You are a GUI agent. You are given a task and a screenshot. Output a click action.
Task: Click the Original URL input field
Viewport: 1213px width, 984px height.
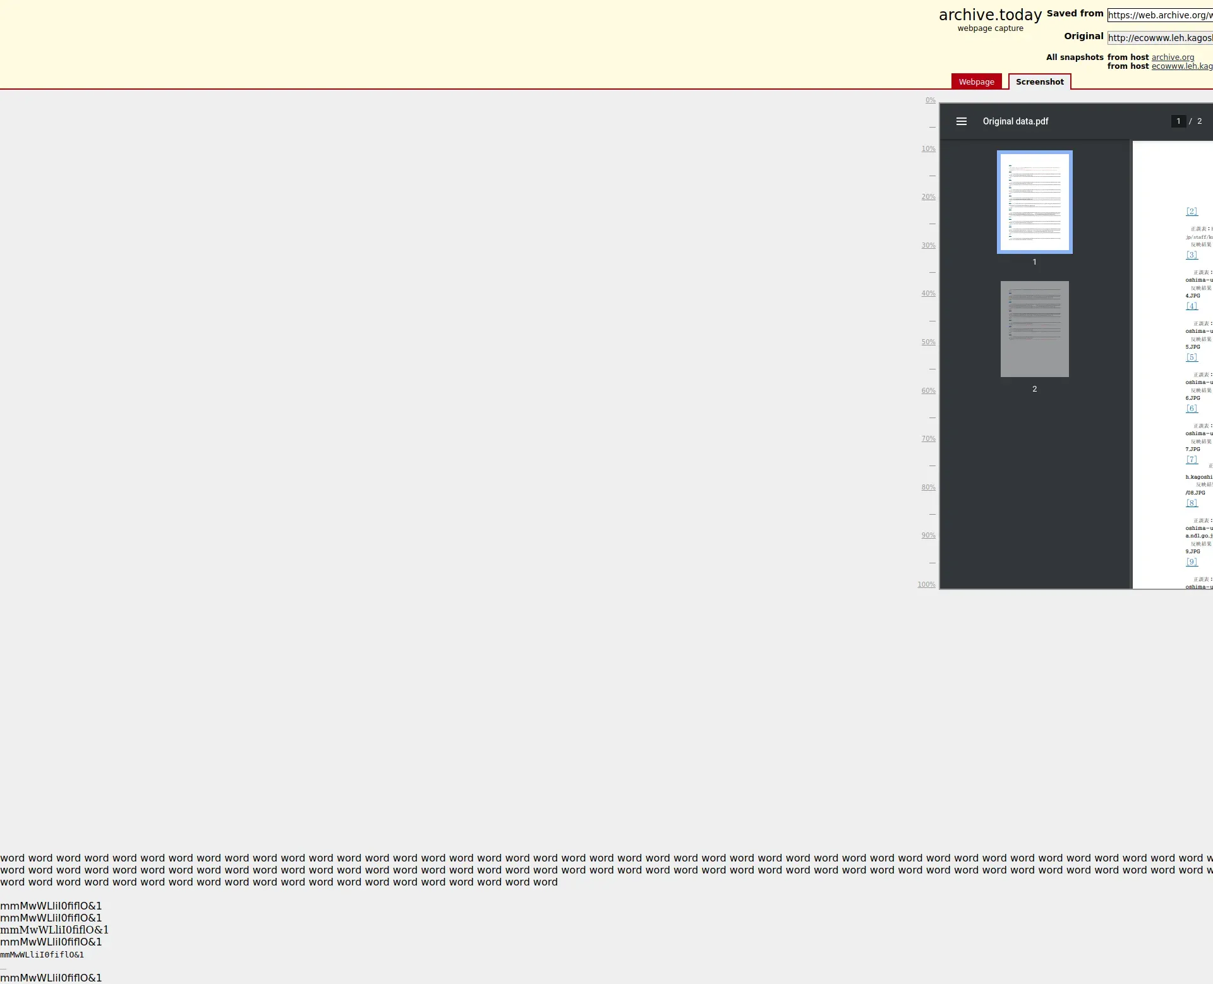(x=1159, y=38)
